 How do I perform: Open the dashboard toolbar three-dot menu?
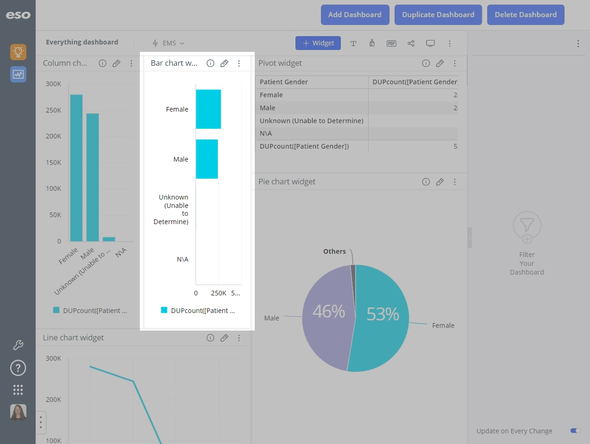449,44
